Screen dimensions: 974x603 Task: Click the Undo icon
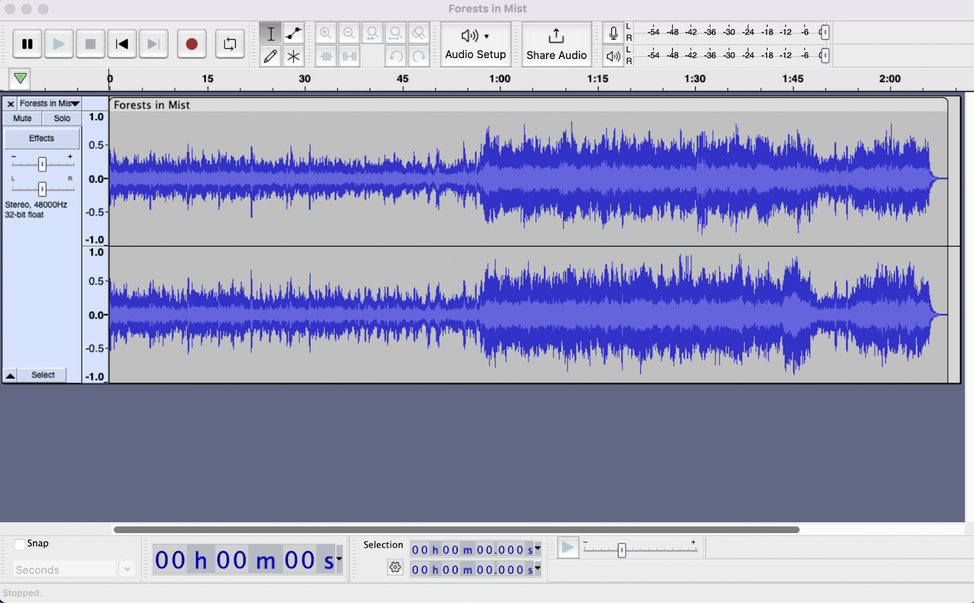[396, 56]
